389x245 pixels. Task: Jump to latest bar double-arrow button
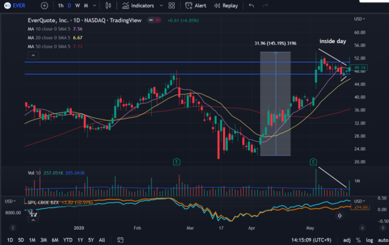coord(339,216)
